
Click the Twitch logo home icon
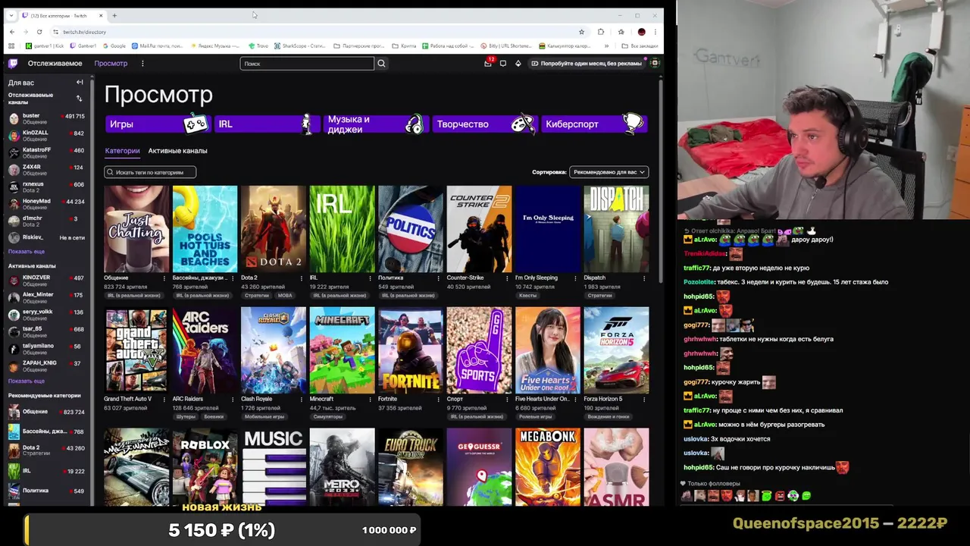pyautogui.click(x=13, y=64)
